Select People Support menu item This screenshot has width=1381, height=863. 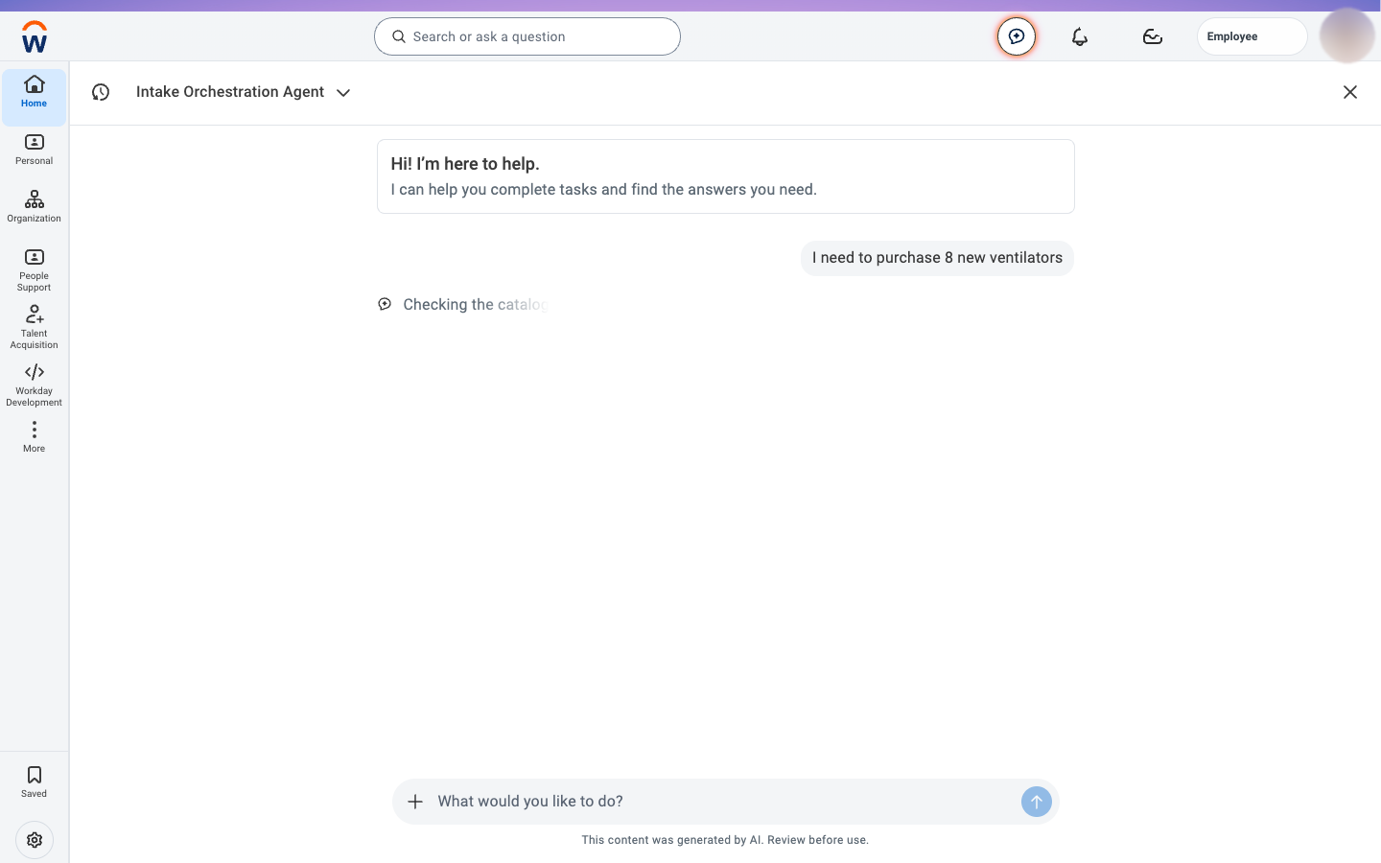coord(35,269)
